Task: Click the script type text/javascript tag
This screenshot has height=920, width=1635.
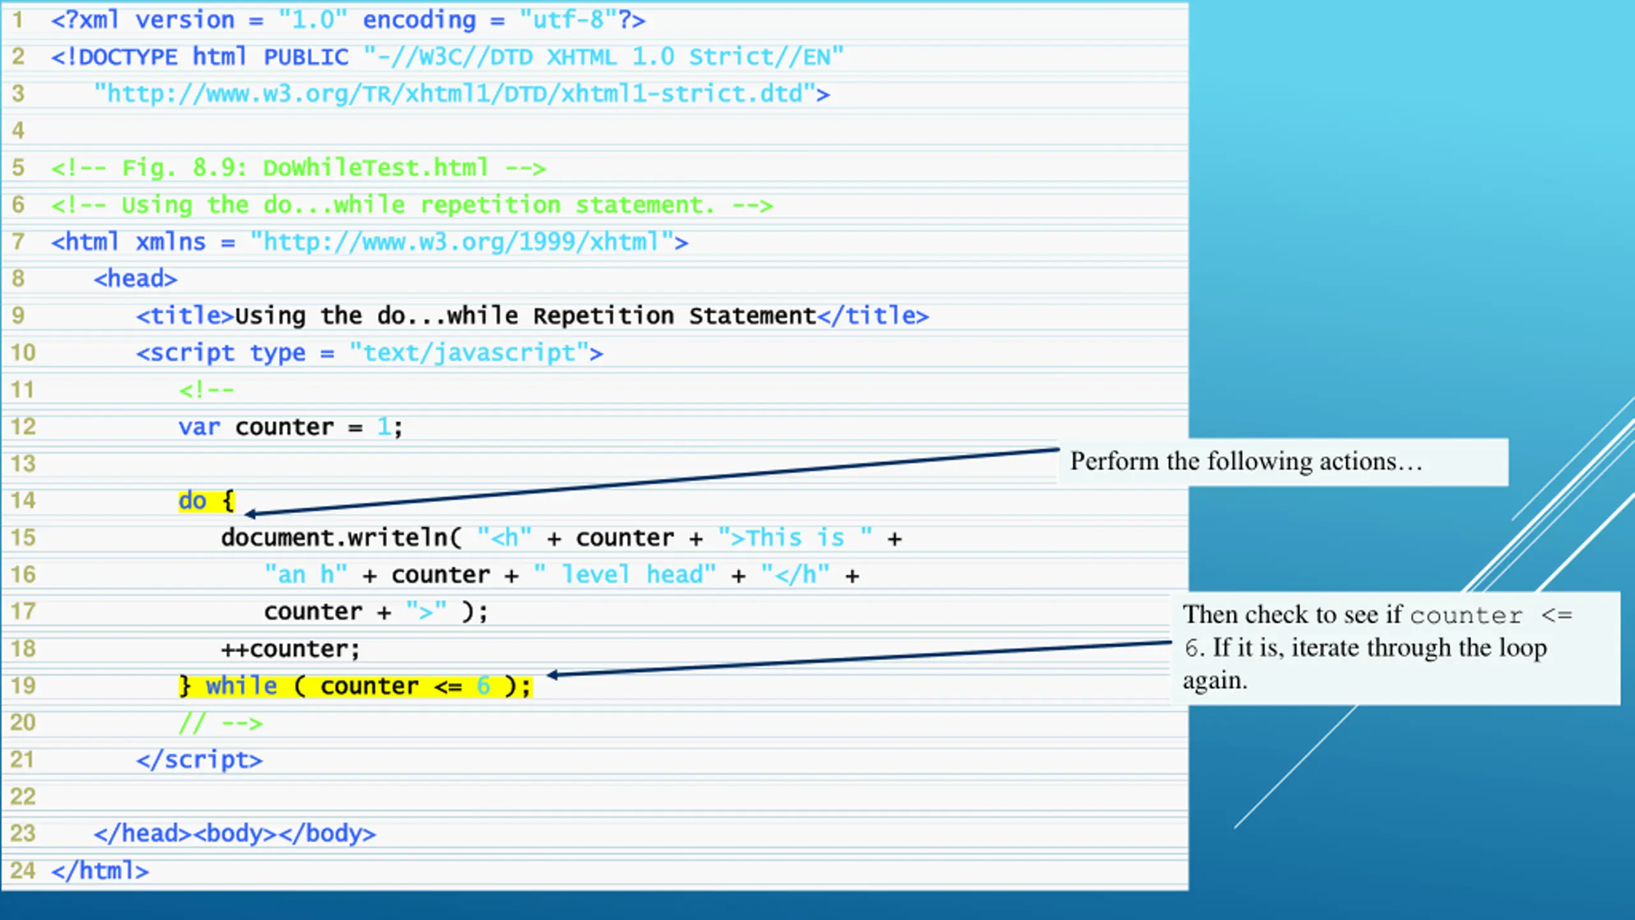Action: 369,353
